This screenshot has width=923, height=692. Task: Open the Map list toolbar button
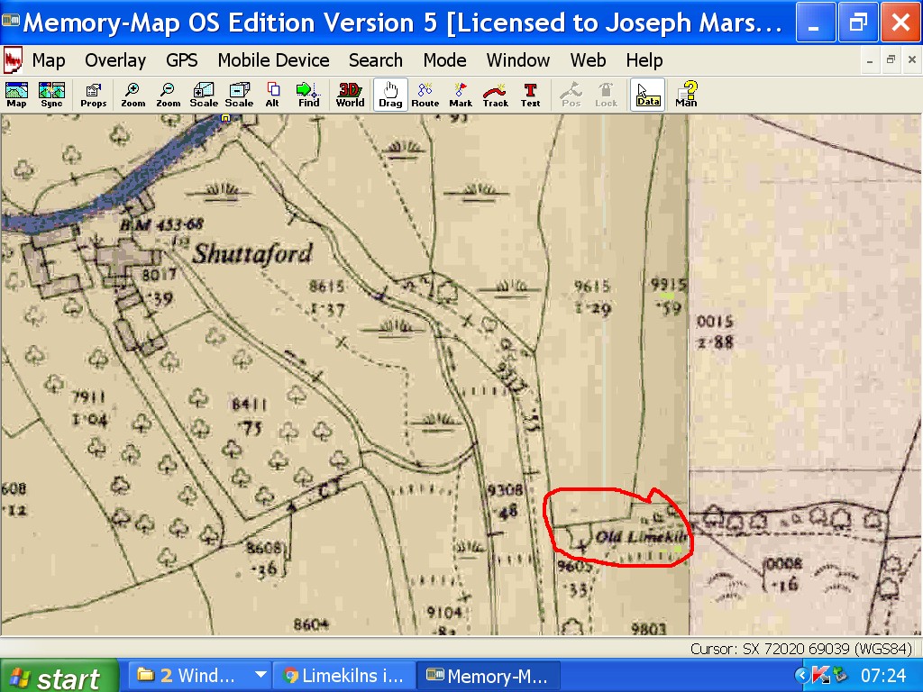[16, 95]
